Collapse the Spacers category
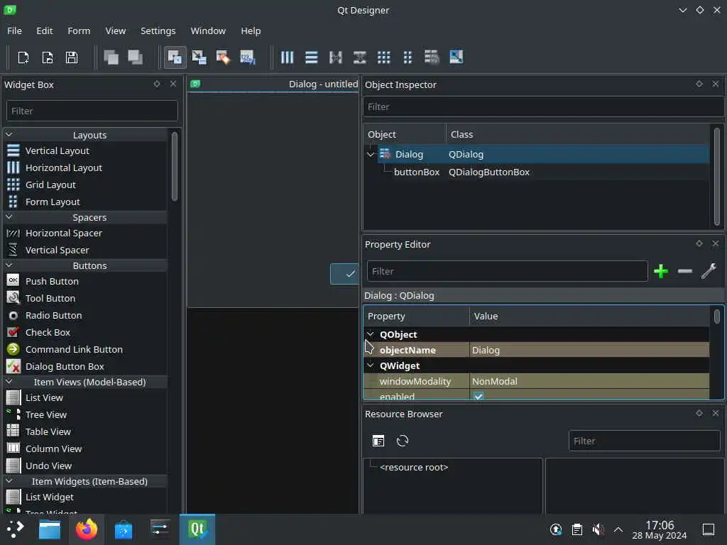 point(9,217)
